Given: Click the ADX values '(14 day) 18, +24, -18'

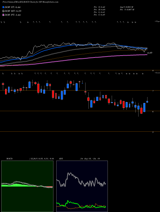Looking at the screenshot, I should pyautogui.click(x=90, y=159).
